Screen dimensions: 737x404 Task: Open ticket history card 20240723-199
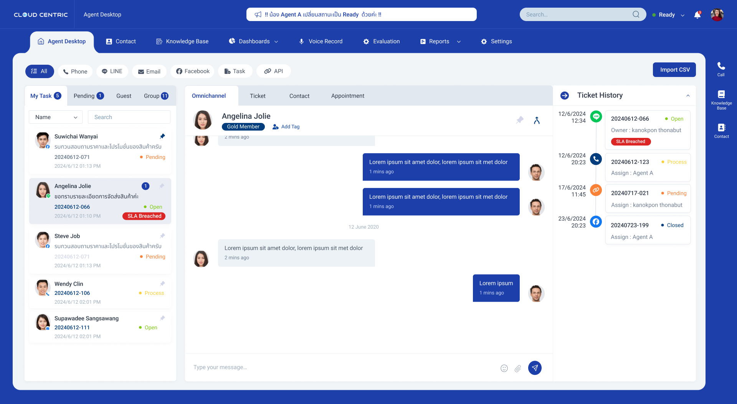point(648,230)
